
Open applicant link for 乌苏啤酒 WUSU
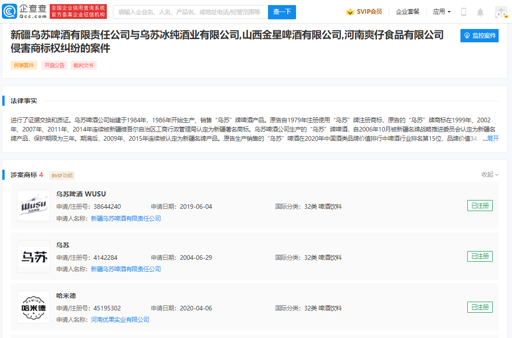[126, 218]
